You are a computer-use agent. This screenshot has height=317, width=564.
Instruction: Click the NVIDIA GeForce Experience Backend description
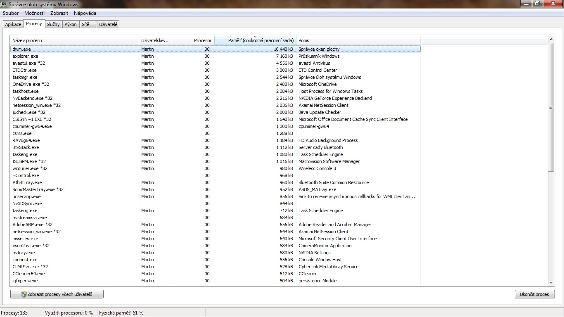(335, 98)
